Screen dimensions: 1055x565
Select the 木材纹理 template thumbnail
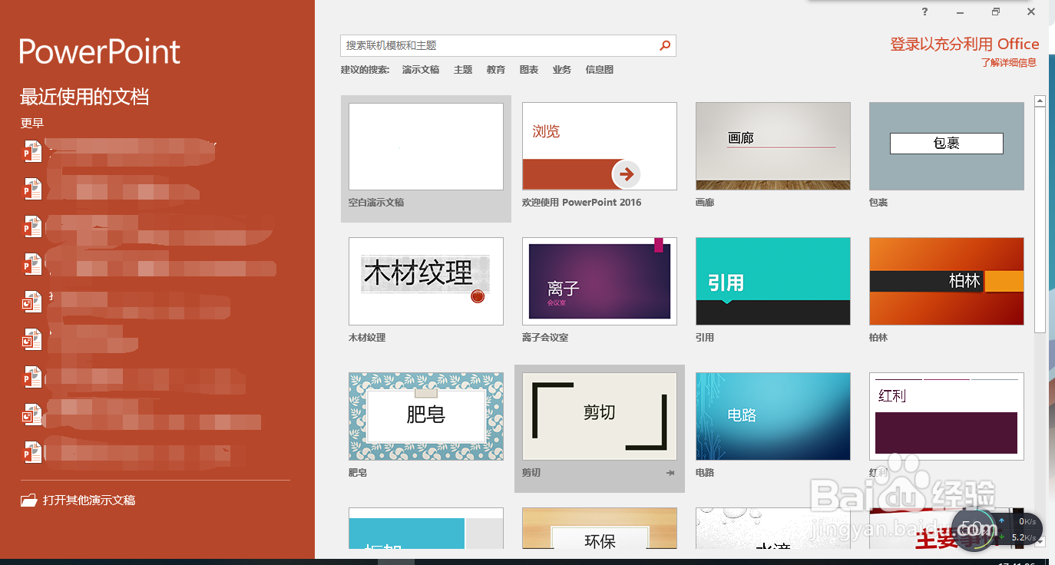[x=426, y=282]
